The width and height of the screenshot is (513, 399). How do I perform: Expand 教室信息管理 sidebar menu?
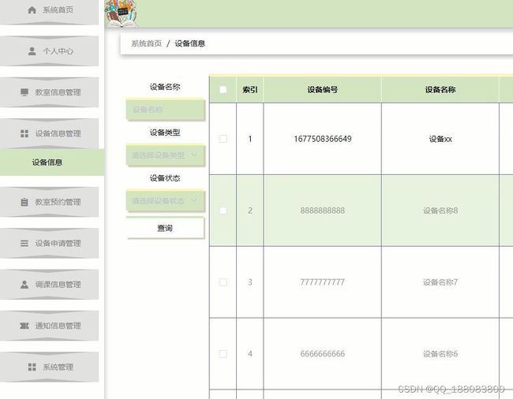(x=49, y=92)
